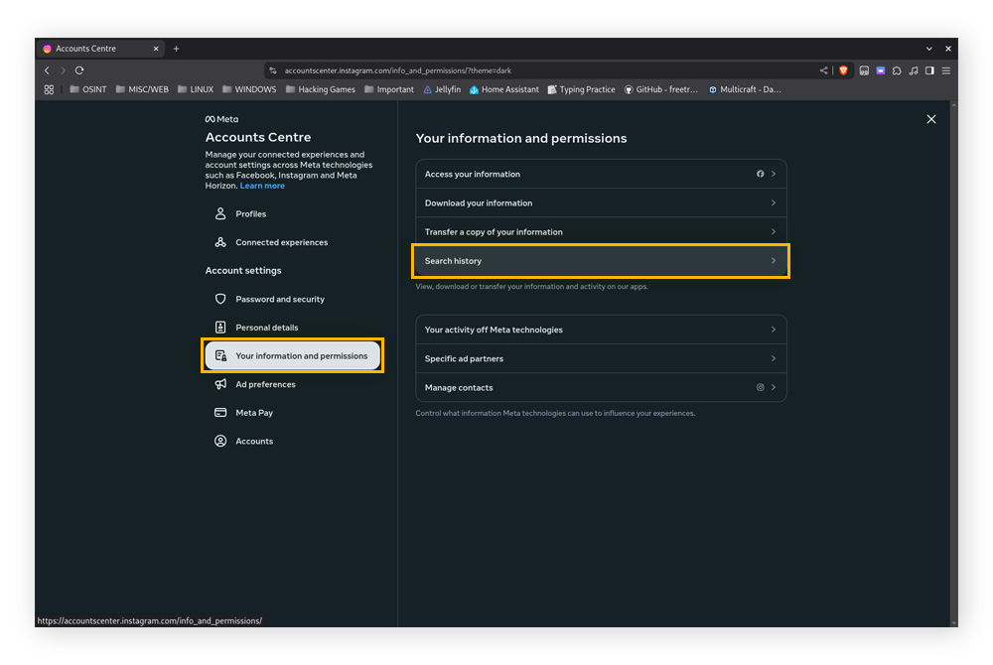Click the Accounts circle-person icon
Viewport: 993px width, 665px height.
(220, 441)
